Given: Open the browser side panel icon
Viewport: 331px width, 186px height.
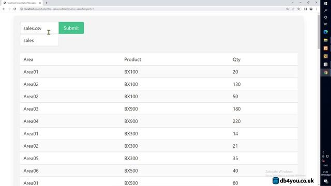Looking at the screenshot, I should 305,9.
